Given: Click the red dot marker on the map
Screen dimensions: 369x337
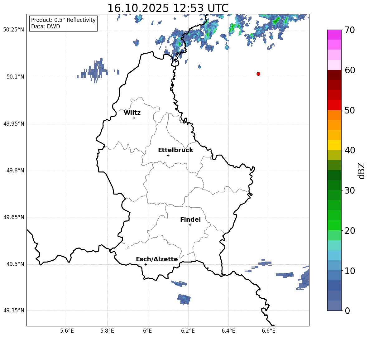Looking at the screenshot, I should pos(258,74).
